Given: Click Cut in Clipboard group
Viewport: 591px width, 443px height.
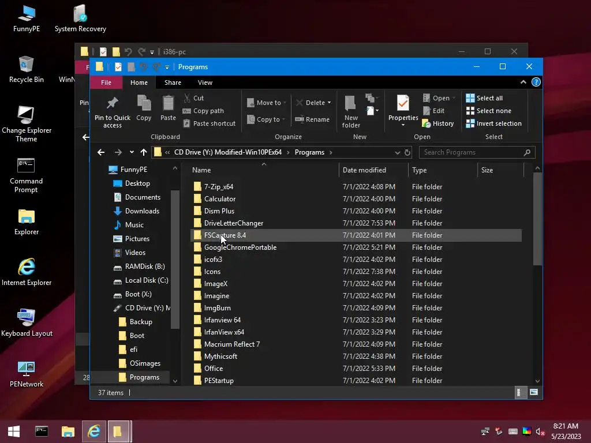Looking at the screenshot, I should tap(194, 98).
